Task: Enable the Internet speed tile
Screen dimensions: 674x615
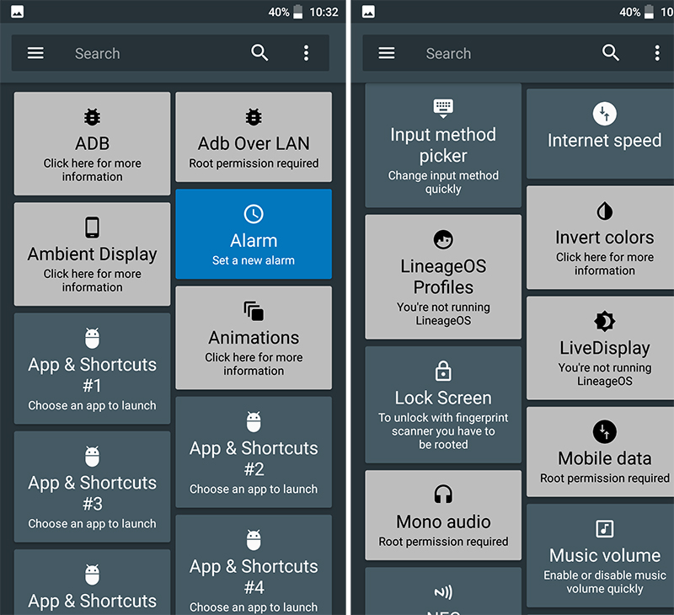Action: (x=605, y=131)
